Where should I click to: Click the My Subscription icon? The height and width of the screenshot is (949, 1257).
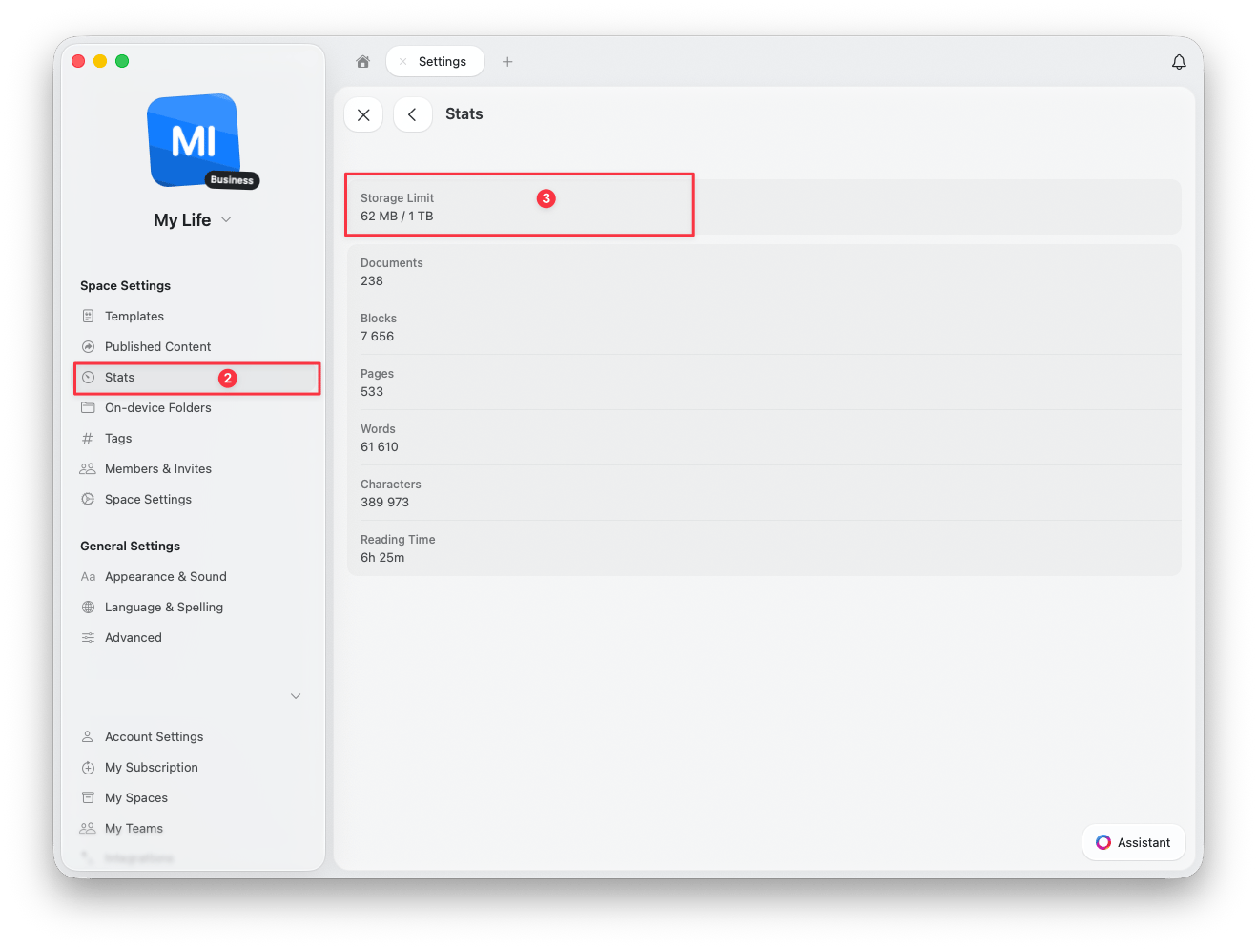(x=88, y=768)
